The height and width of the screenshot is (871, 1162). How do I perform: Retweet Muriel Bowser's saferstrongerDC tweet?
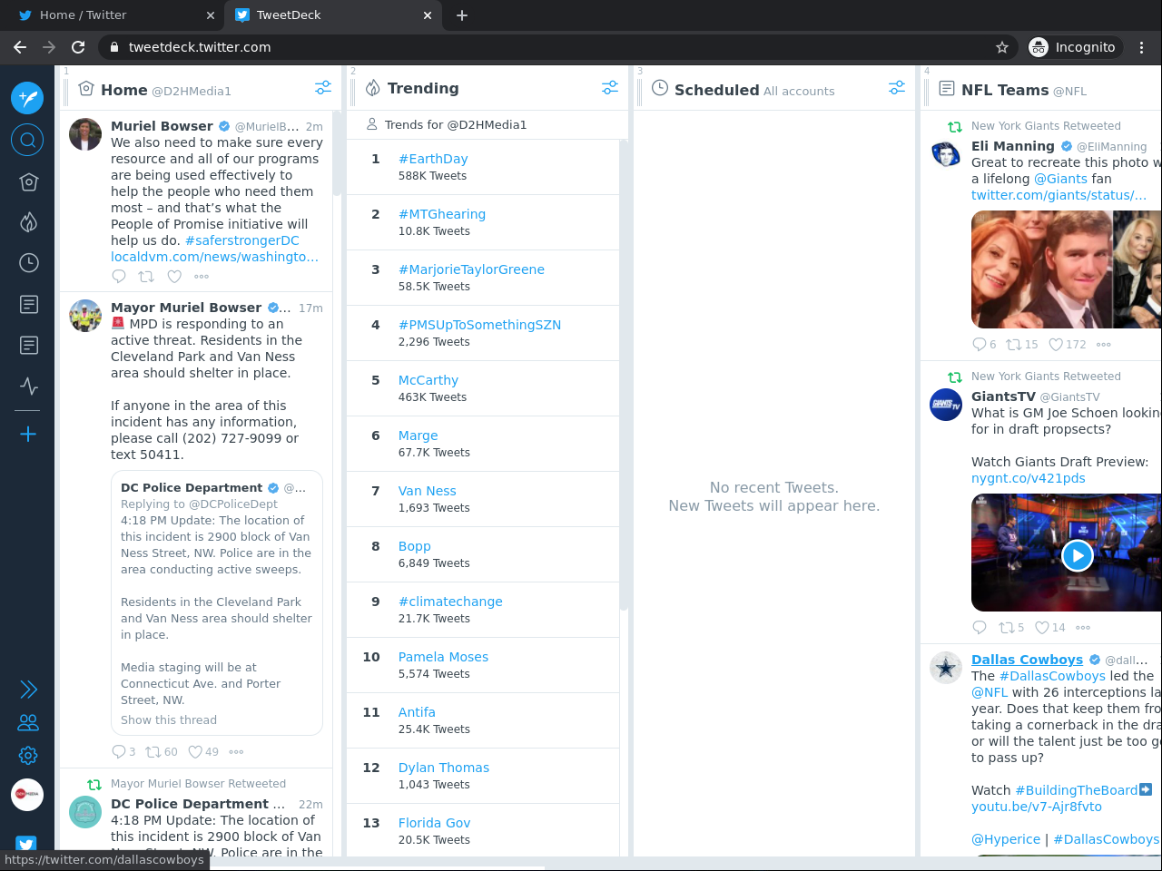146,277
